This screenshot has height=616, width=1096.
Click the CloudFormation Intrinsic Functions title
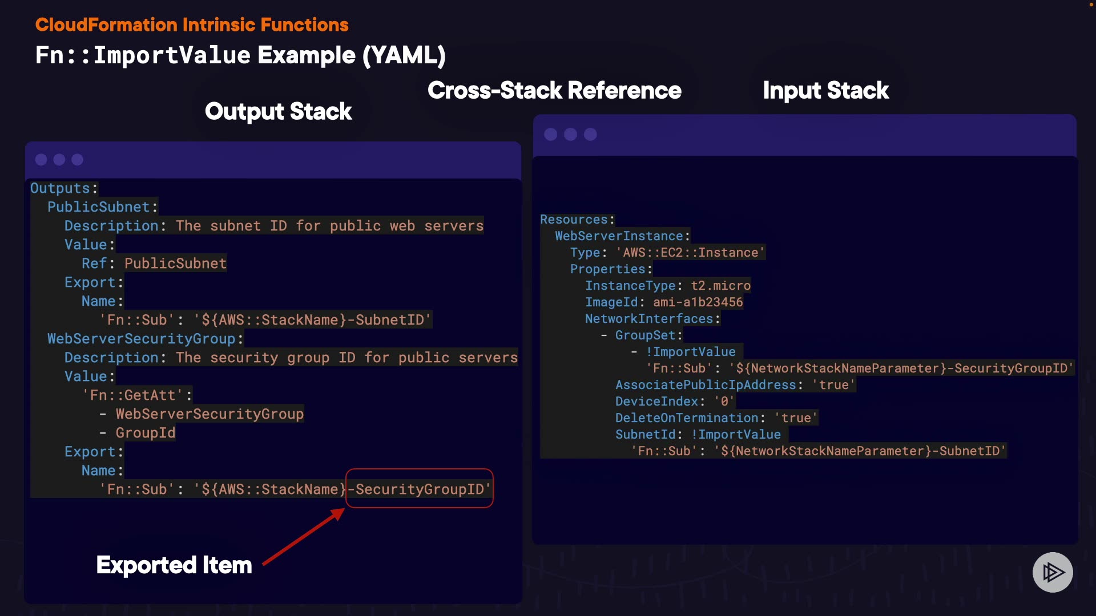click(192, 25)
